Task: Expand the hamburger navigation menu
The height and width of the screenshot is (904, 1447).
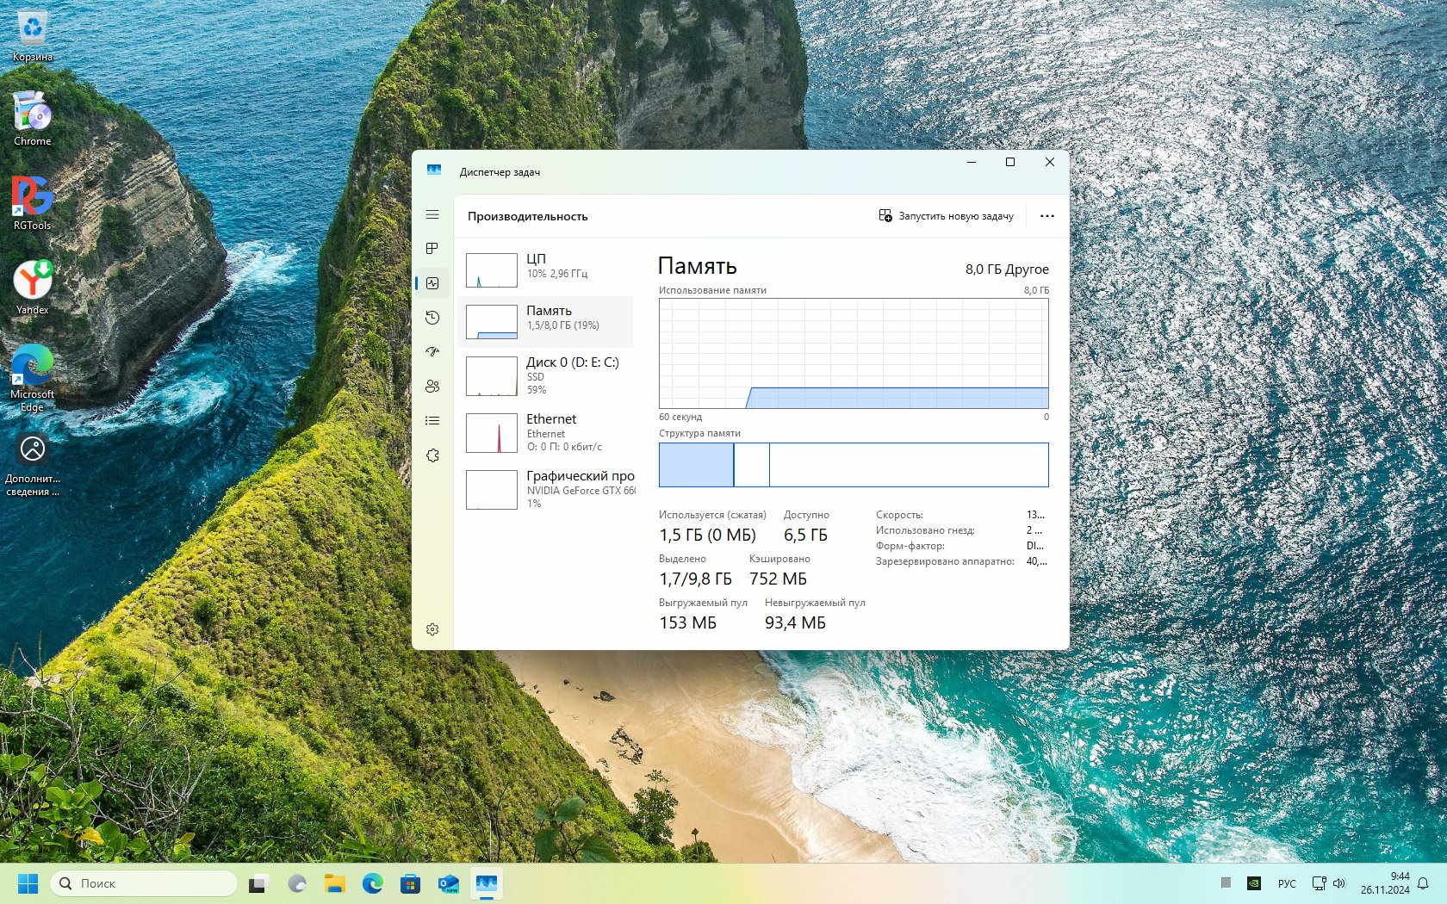Action: pyautogui.click(x=432, y=214)
